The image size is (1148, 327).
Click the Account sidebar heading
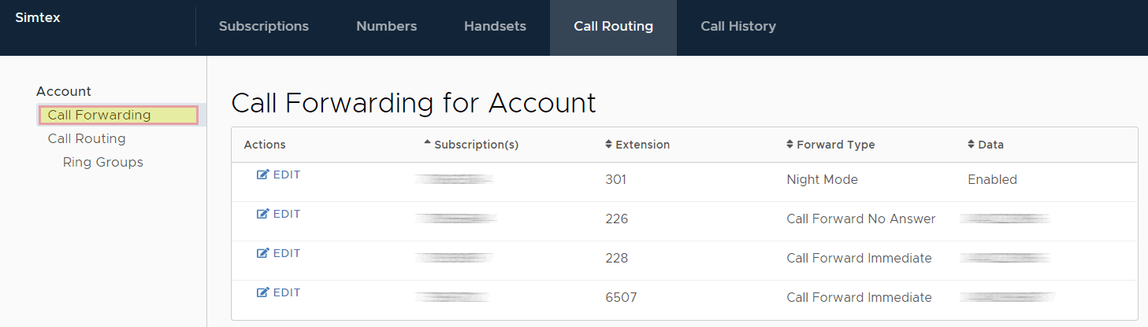64,92
